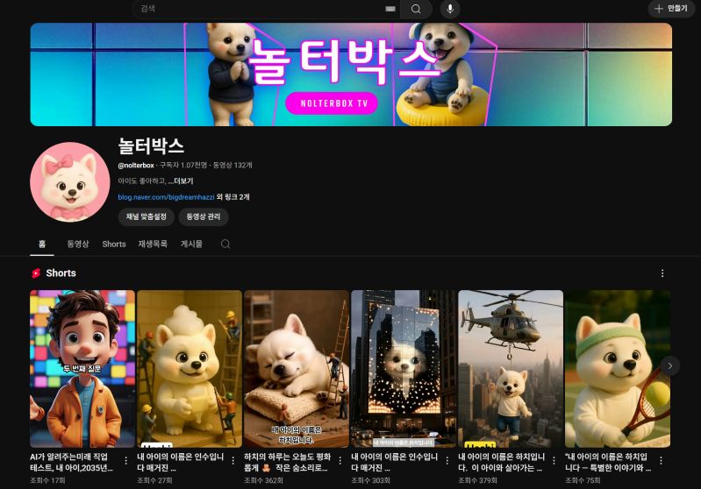Switch to the 동영상 tab
The width and height of the screenshot is (701, 489).
tap(78, 244)
